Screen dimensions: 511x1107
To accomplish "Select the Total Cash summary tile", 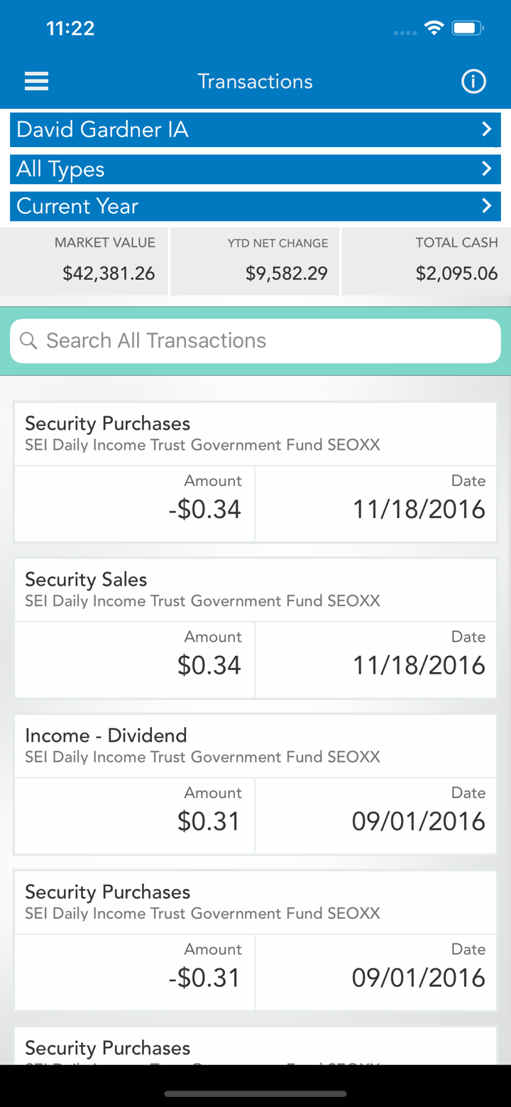I will (426, 261).
